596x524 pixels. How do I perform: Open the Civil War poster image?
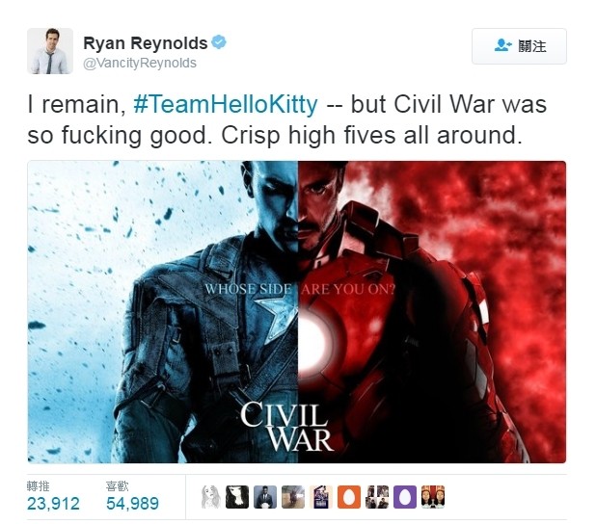(297, 312)
